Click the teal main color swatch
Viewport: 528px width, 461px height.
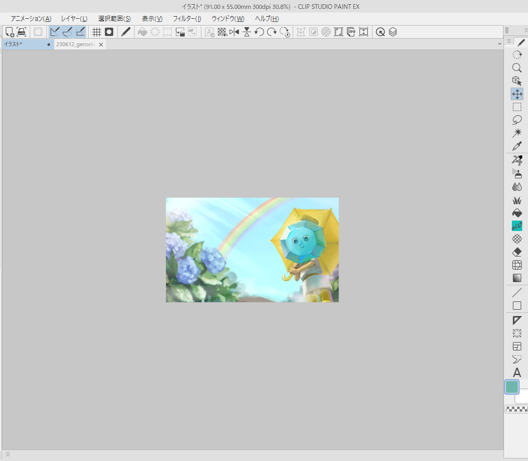[512, 387]
